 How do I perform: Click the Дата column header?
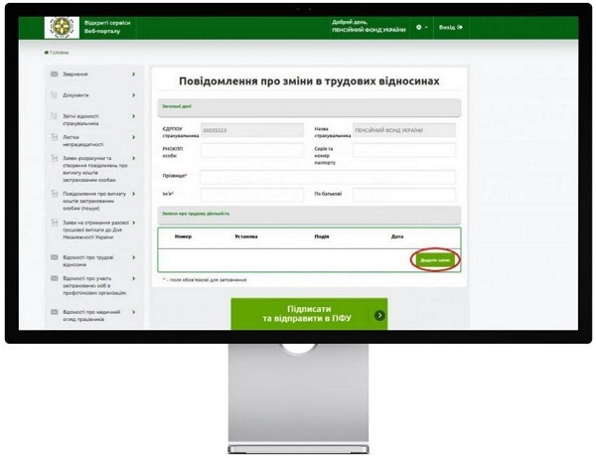(x=396, y=236)
